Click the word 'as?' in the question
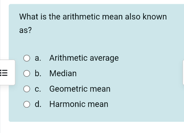Screen dimensions: 184x133 [x=25, y=30]
